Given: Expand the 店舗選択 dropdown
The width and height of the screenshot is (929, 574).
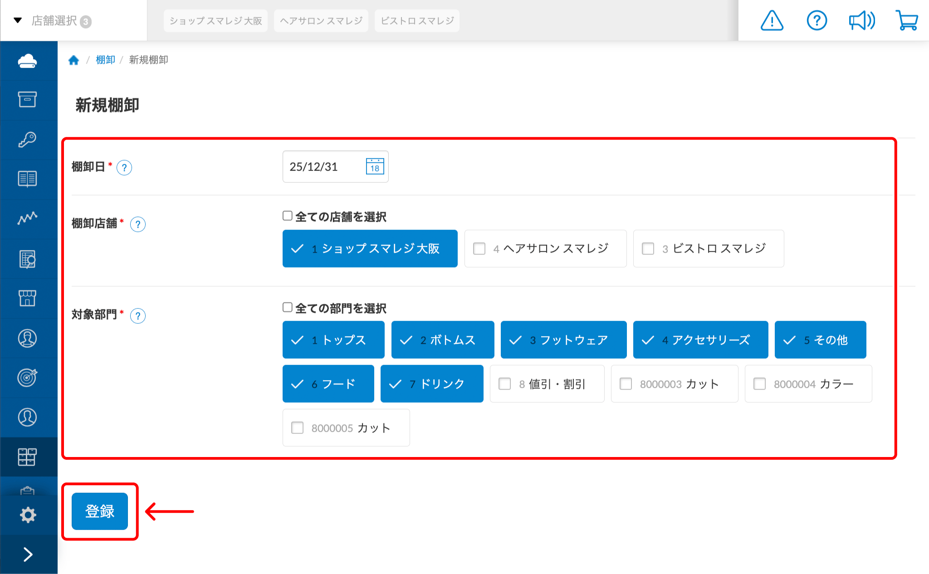Looking at the screenshot, I should [54, 21].
